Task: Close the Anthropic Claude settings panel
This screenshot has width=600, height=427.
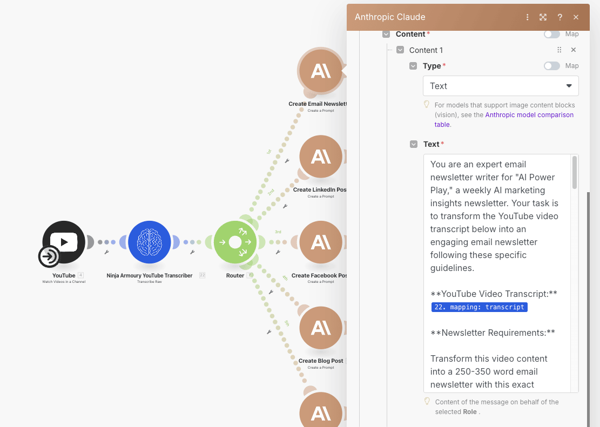Action: point(576,17)
